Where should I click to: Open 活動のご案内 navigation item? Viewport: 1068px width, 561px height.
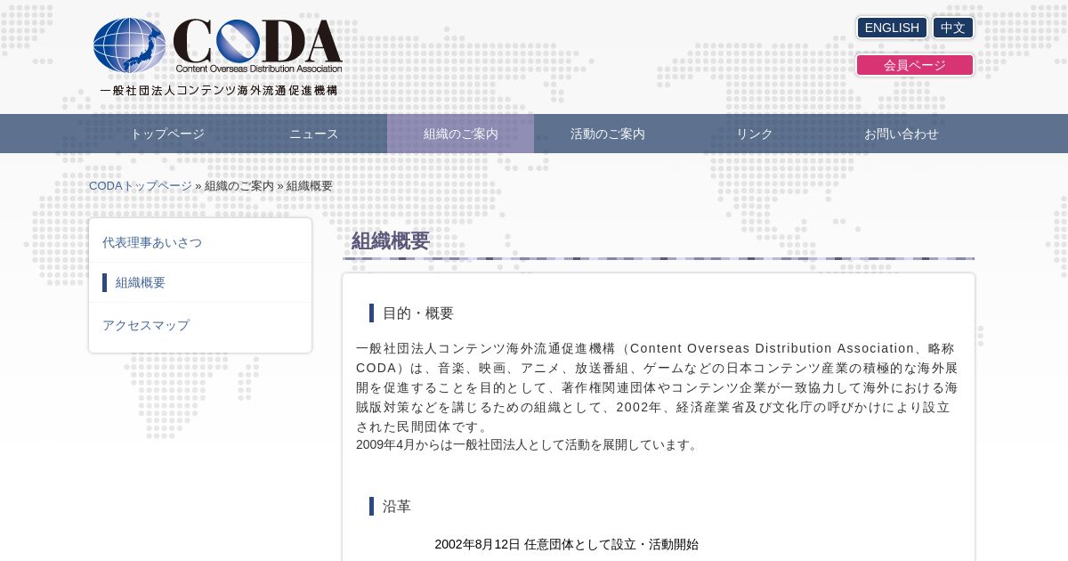608,134
